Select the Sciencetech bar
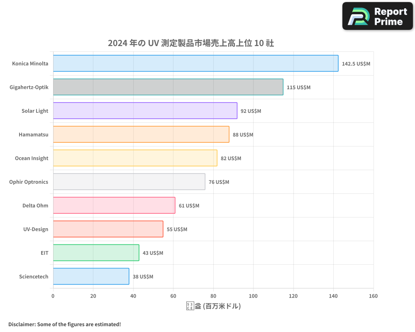415x332 pixels. coord(91,276)
